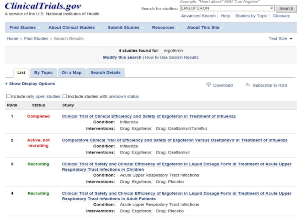Click the Download link text
The image size is (298, 223).
[x=223, y=85]
